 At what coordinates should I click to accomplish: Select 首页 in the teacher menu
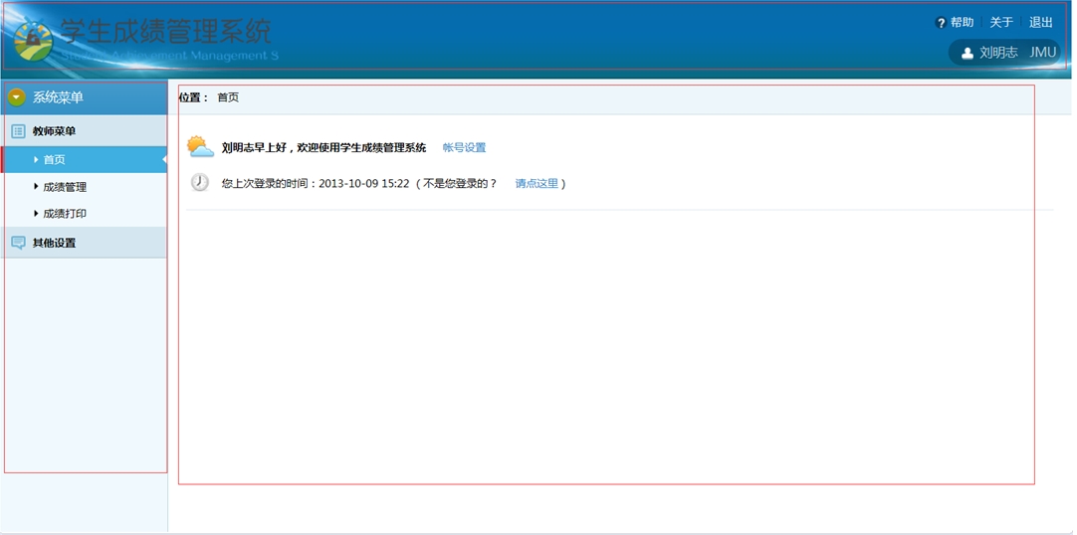(x=54, y=160)
